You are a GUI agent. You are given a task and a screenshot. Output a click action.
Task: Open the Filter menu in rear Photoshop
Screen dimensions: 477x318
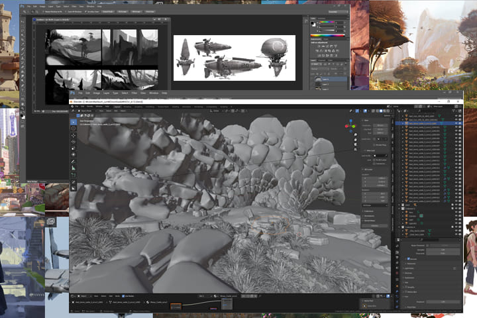74,6
